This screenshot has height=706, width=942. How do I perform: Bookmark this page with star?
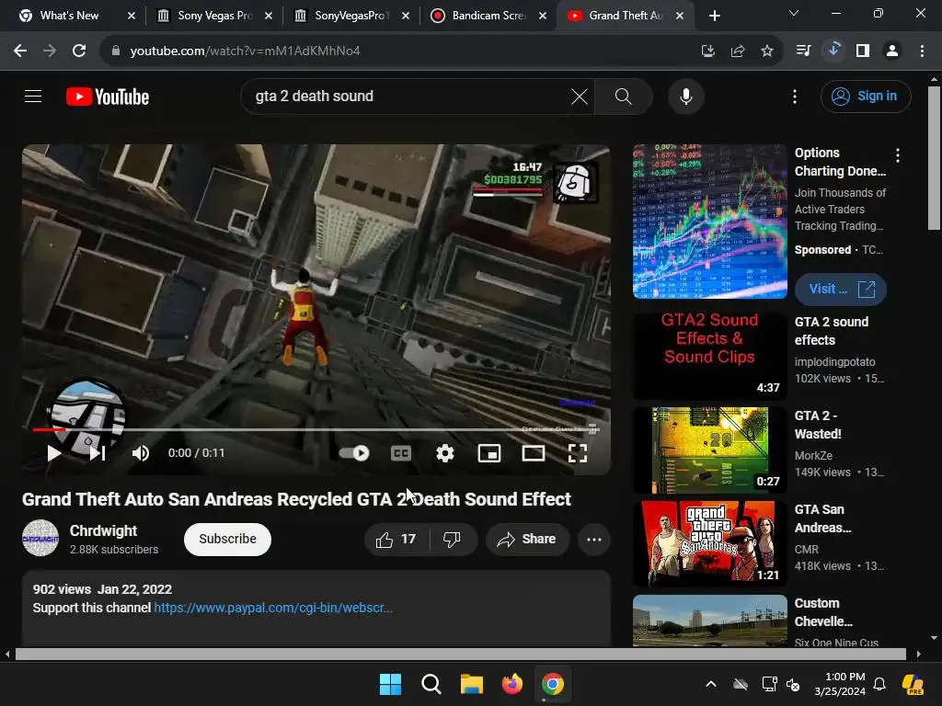coord(767,51)
